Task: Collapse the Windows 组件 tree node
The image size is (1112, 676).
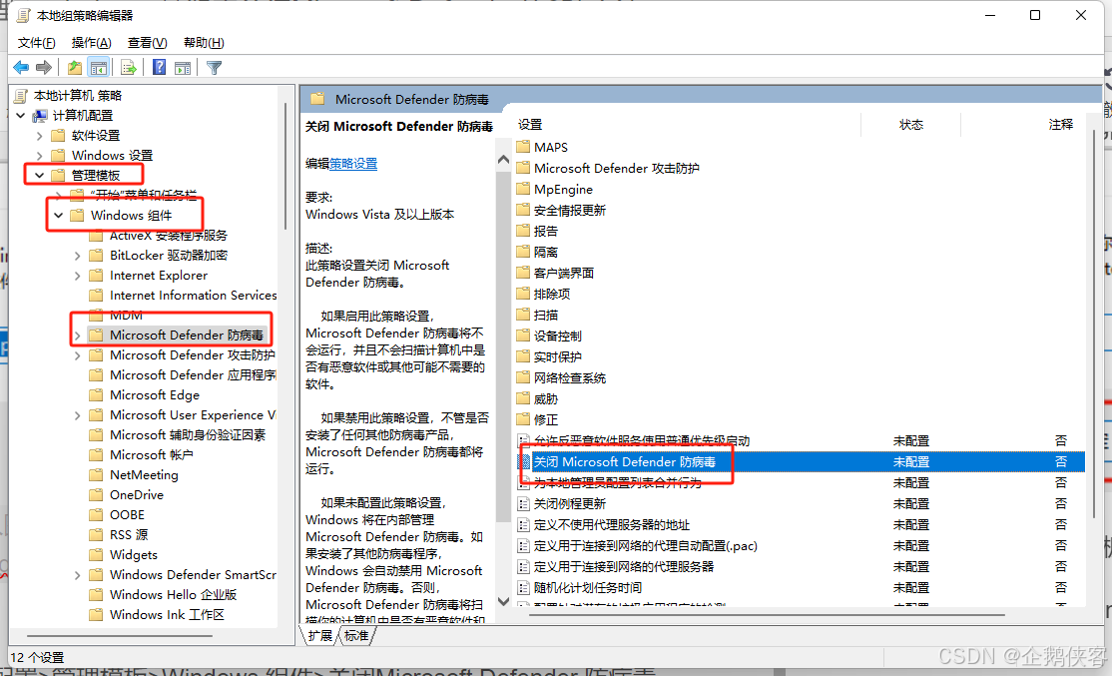Action: 59,215
